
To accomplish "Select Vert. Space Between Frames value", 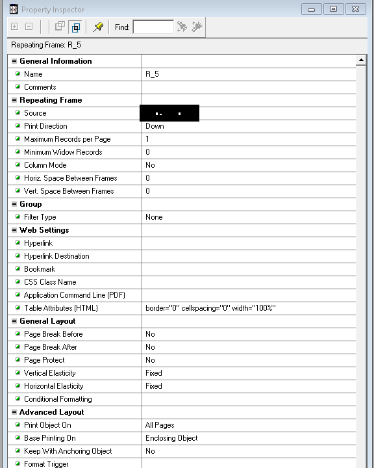I will [x=147, y=191].
